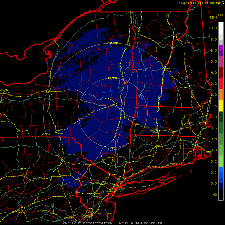Click the 5.0 legend value

coord(214,61)
